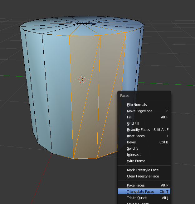Click Clear Freestyle Face entry
The height and width of the screenshot is (204, 195).
click(143, 176)
